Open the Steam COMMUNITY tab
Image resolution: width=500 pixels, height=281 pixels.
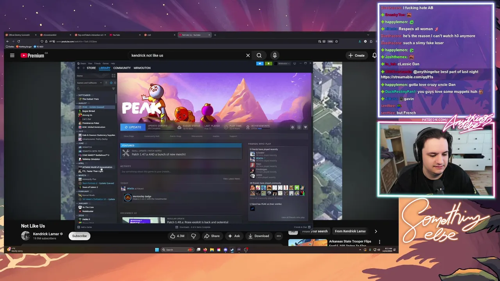tap(122, 68)
